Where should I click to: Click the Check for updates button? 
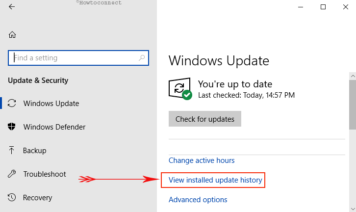pyautogui.click(x=205, y=119)
